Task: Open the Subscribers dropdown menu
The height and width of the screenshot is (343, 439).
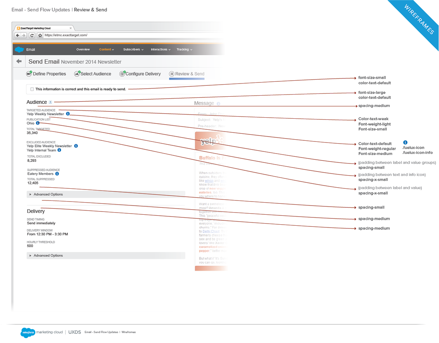Action: click(x=133, y=49)
